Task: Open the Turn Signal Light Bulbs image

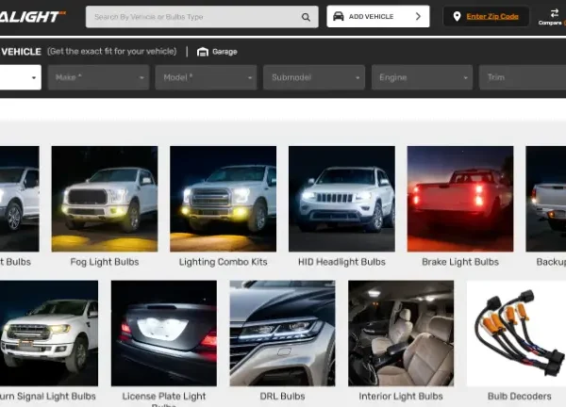Action: pos(49,334)
